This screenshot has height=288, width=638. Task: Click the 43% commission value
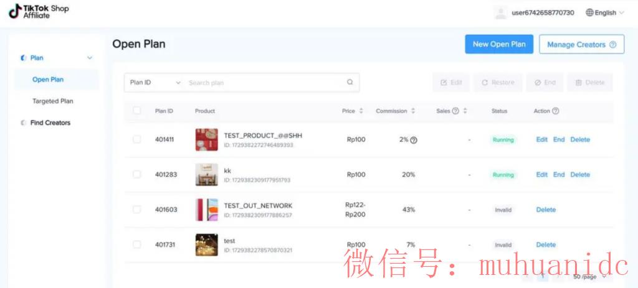(x=409, y=210)
